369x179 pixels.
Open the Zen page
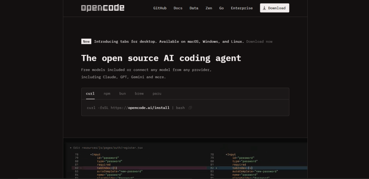click(x=209, y=8)
